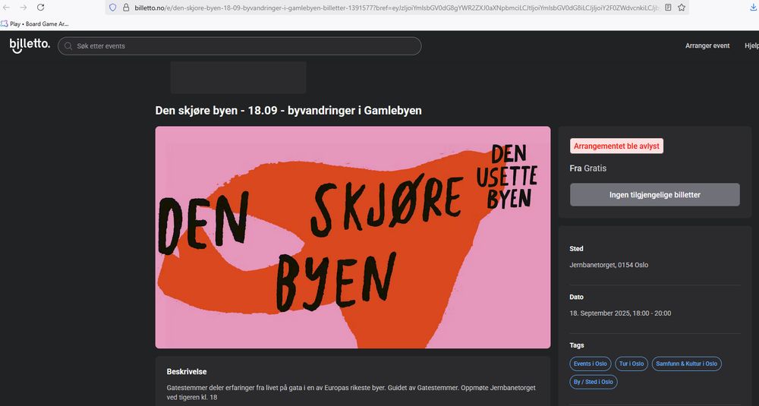Click the magnifier icon in search field
This screenshot has height=406, width=759.
[68, 46]
